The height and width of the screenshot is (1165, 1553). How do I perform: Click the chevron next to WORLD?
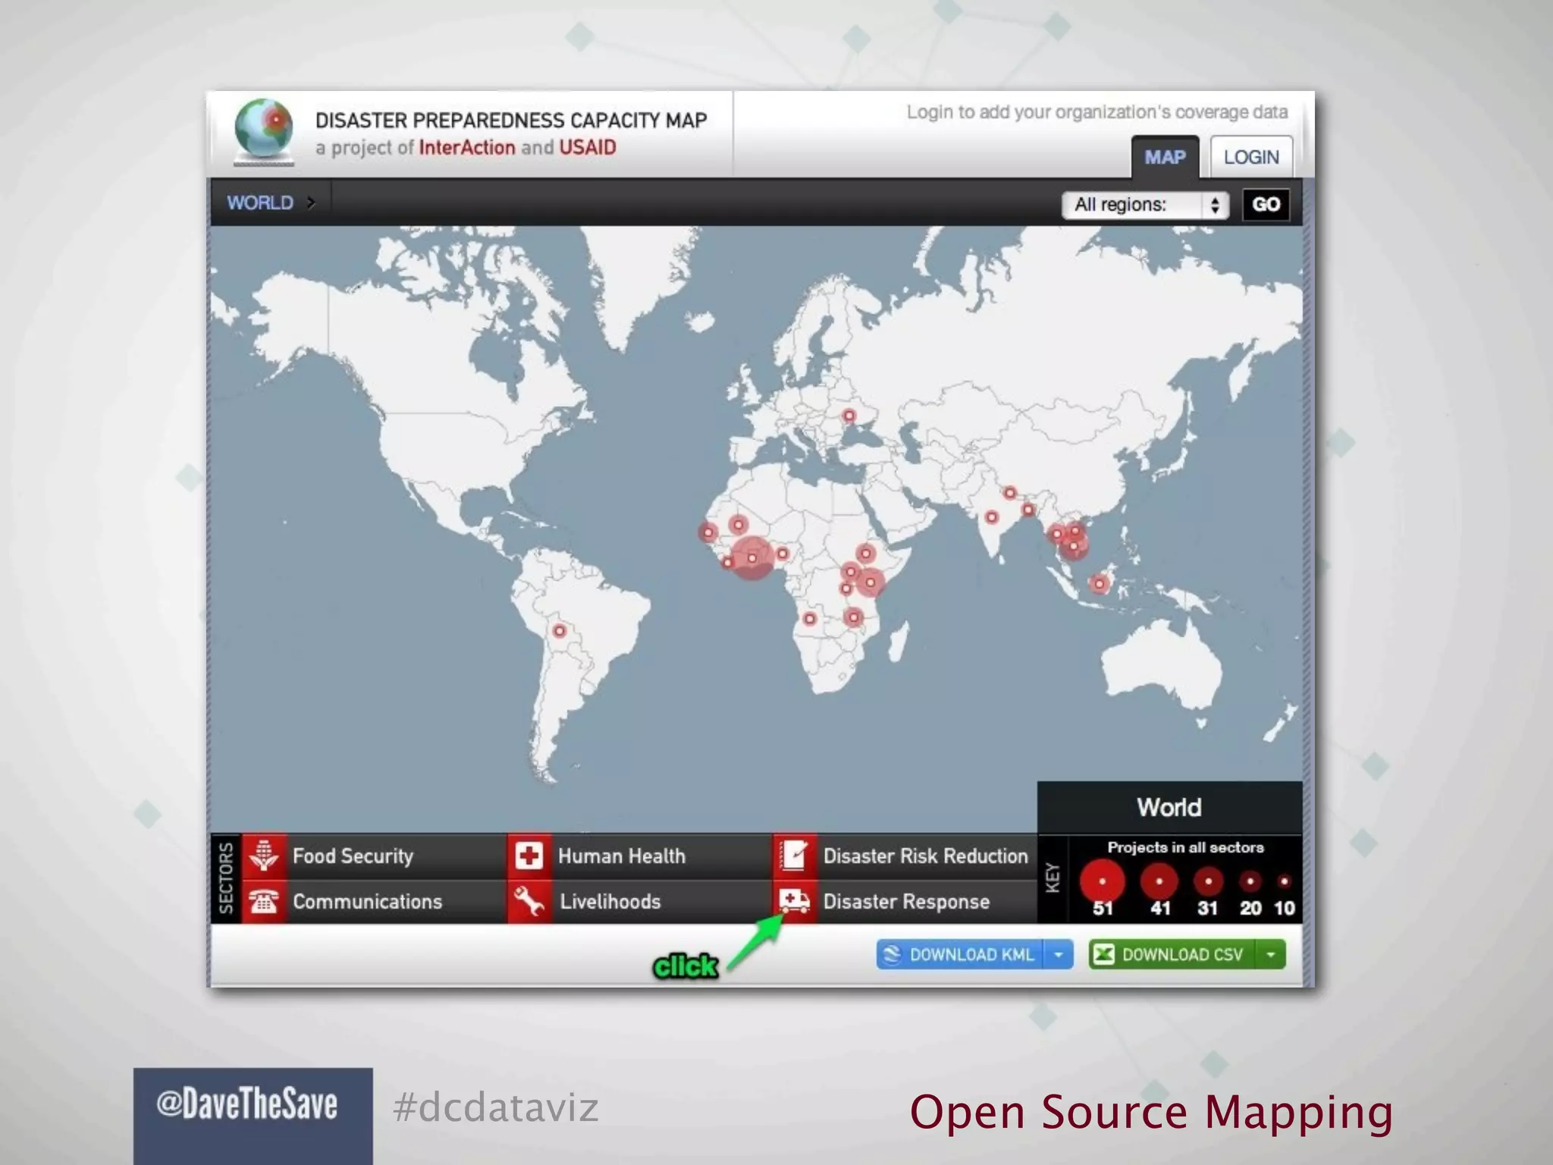310,203
